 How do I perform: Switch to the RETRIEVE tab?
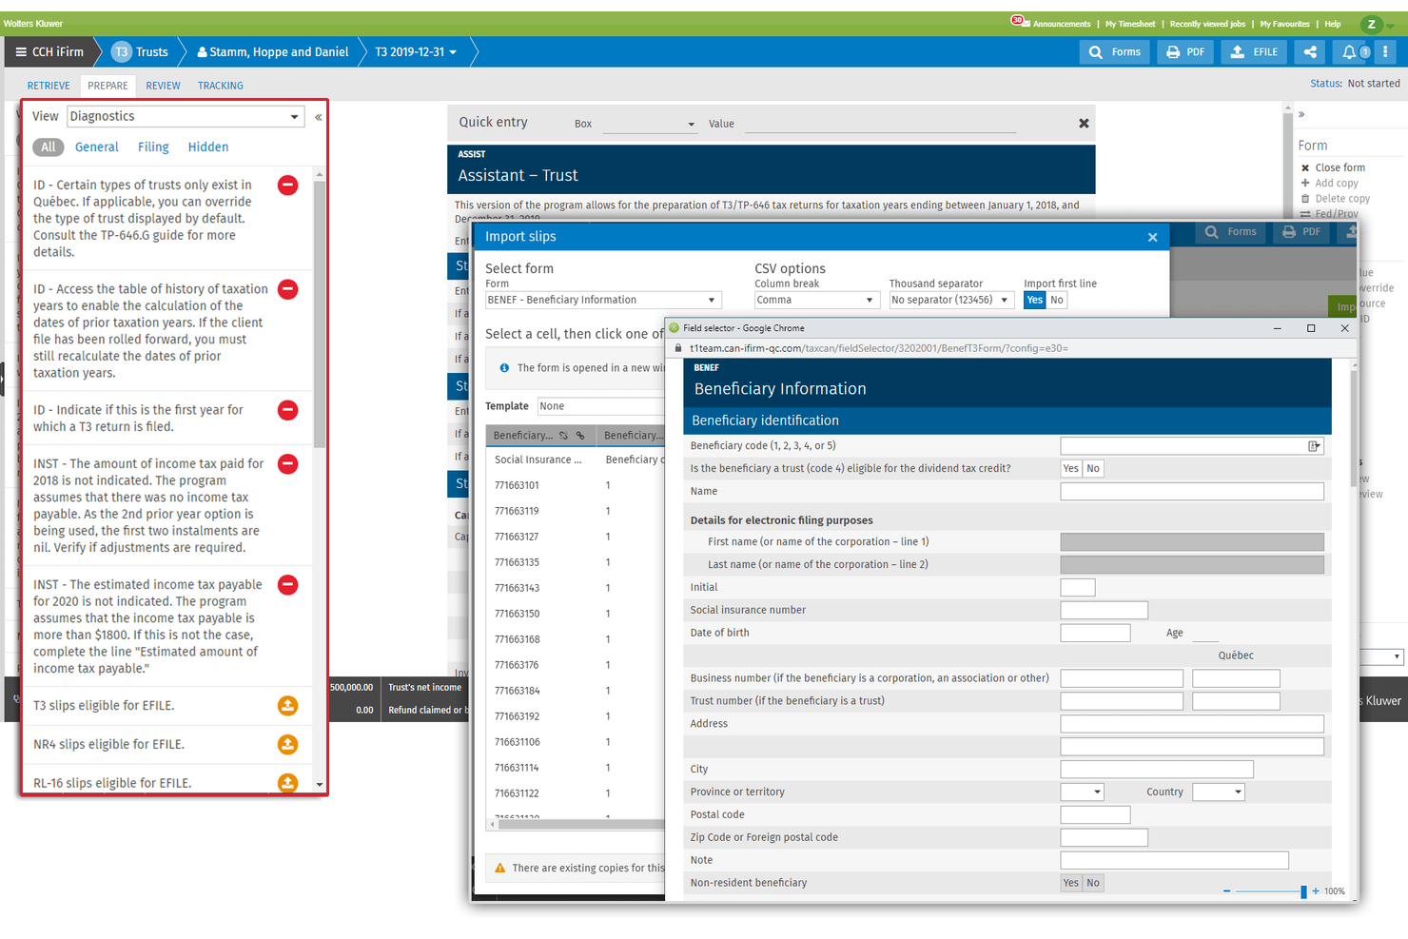pos(49,86)
